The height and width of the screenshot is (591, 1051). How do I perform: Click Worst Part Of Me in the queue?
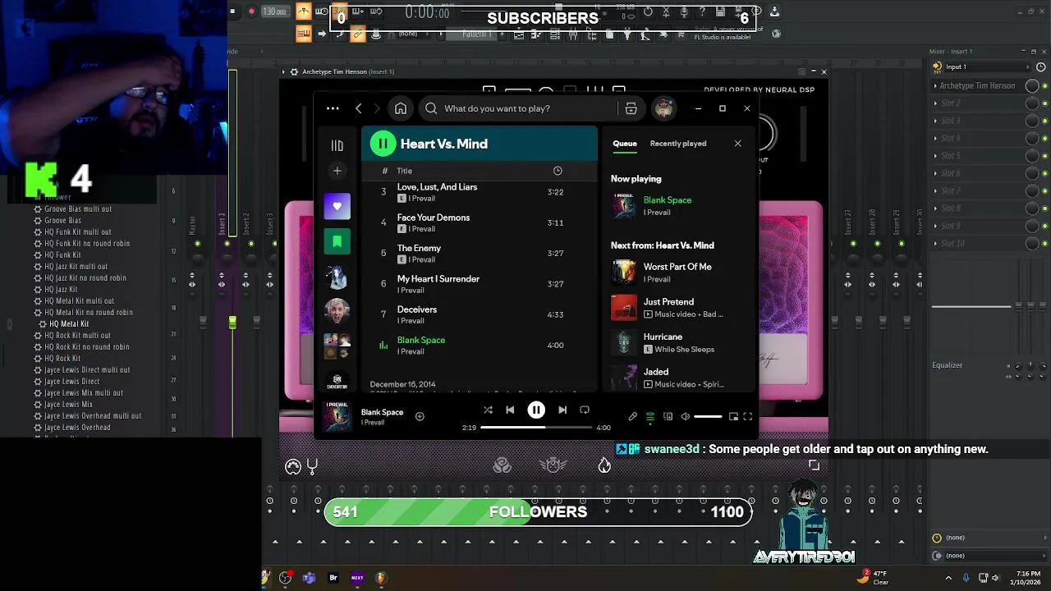click(677, 273)
